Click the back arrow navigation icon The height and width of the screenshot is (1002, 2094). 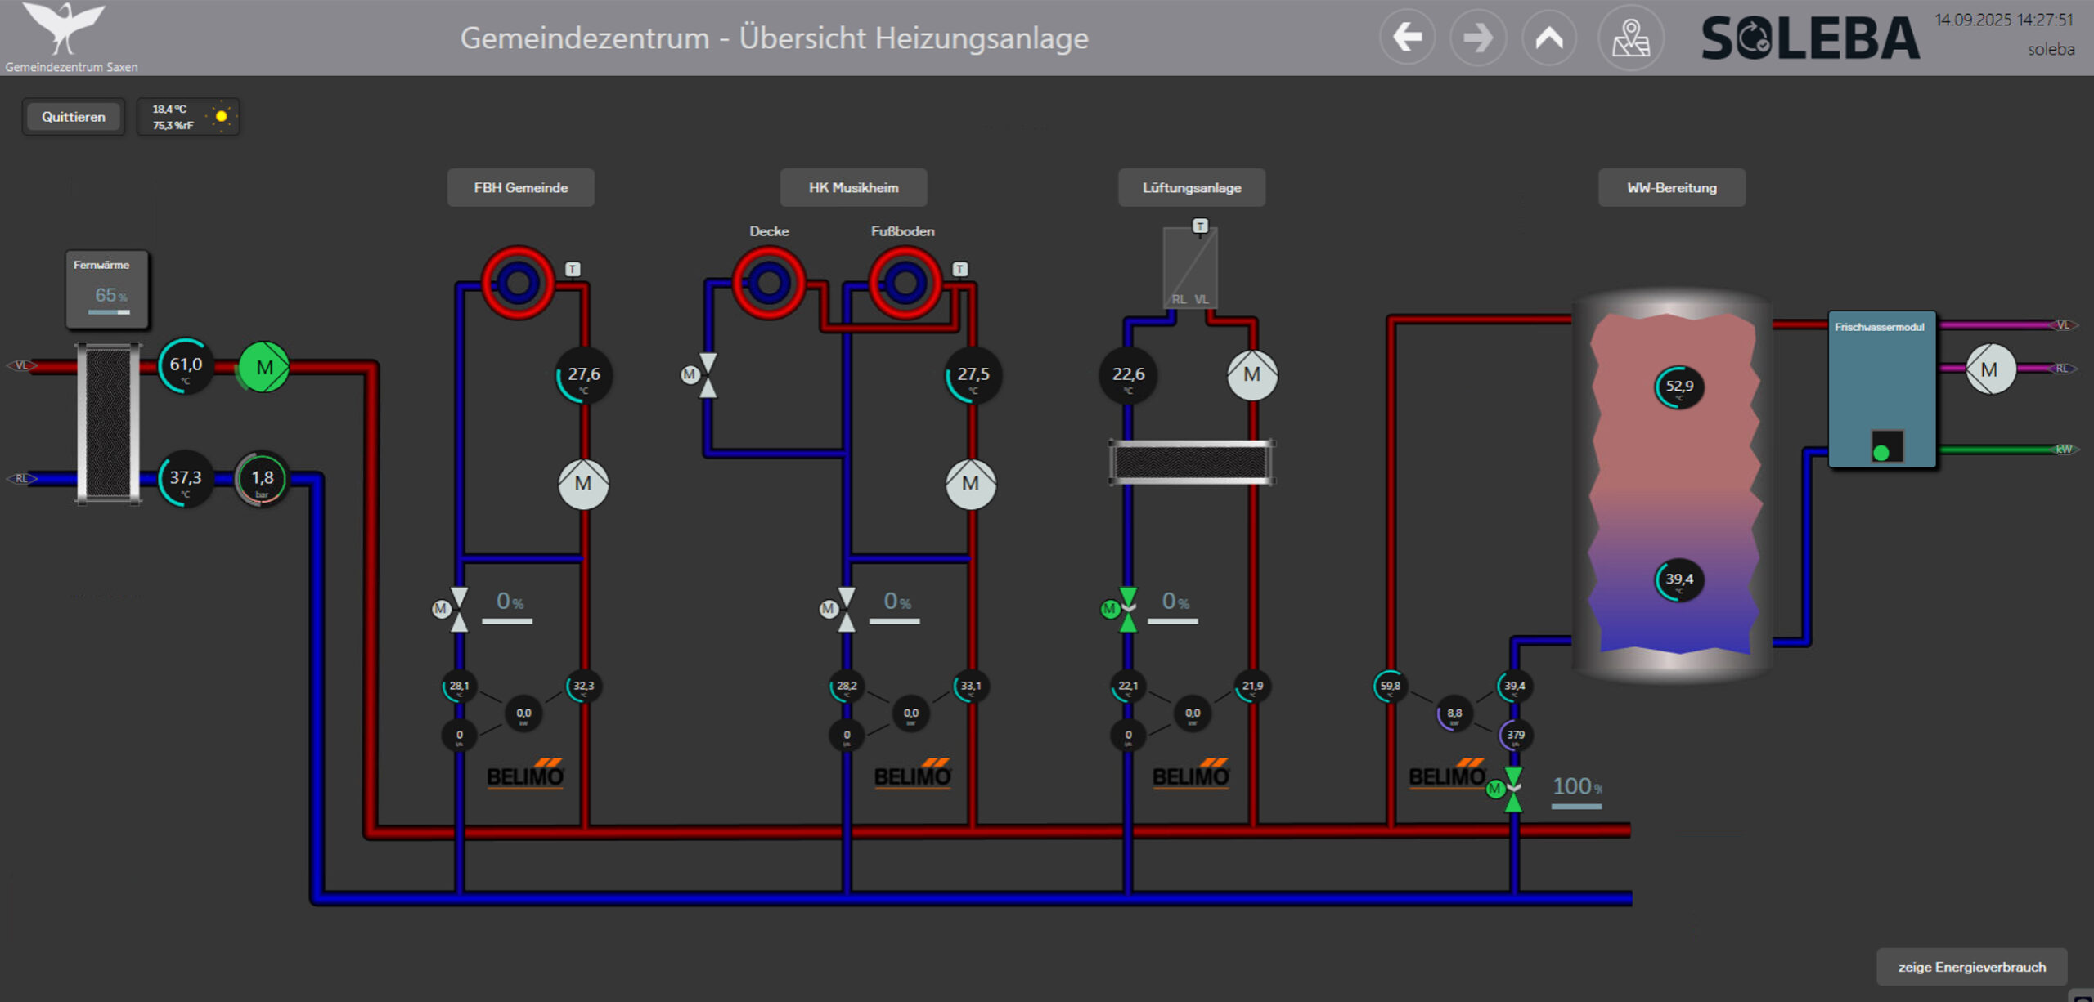point(1407,38)
